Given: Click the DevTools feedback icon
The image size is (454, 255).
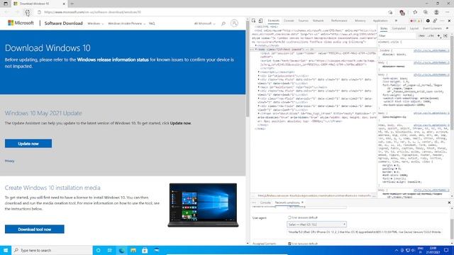Looking at the screenshot, I should tap(435, 21).
